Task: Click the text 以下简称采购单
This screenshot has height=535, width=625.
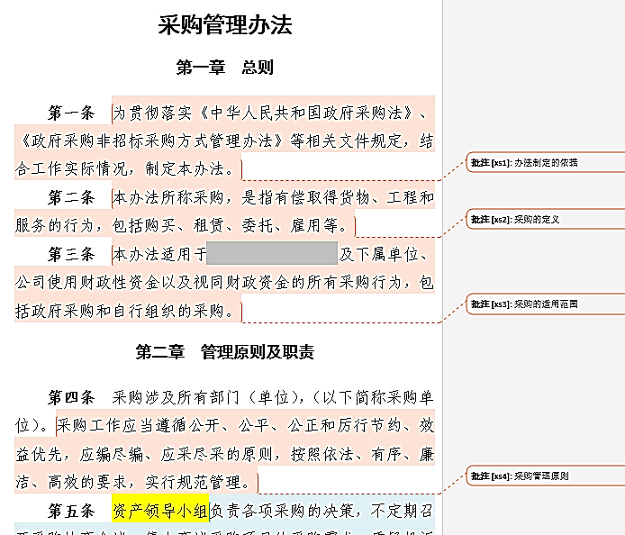Action: click(378, 397)
